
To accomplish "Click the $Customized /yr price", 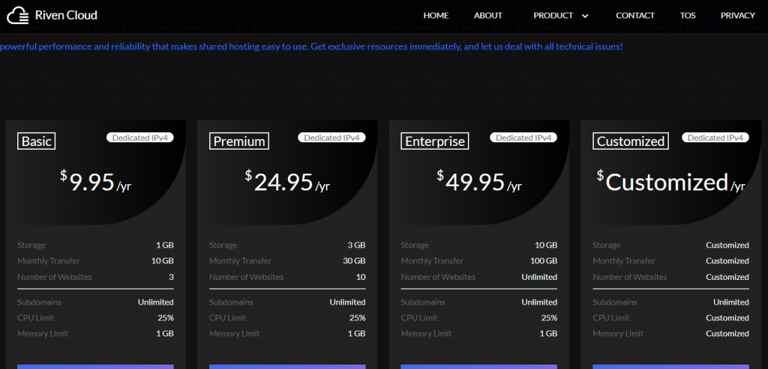I will [671, 182].
